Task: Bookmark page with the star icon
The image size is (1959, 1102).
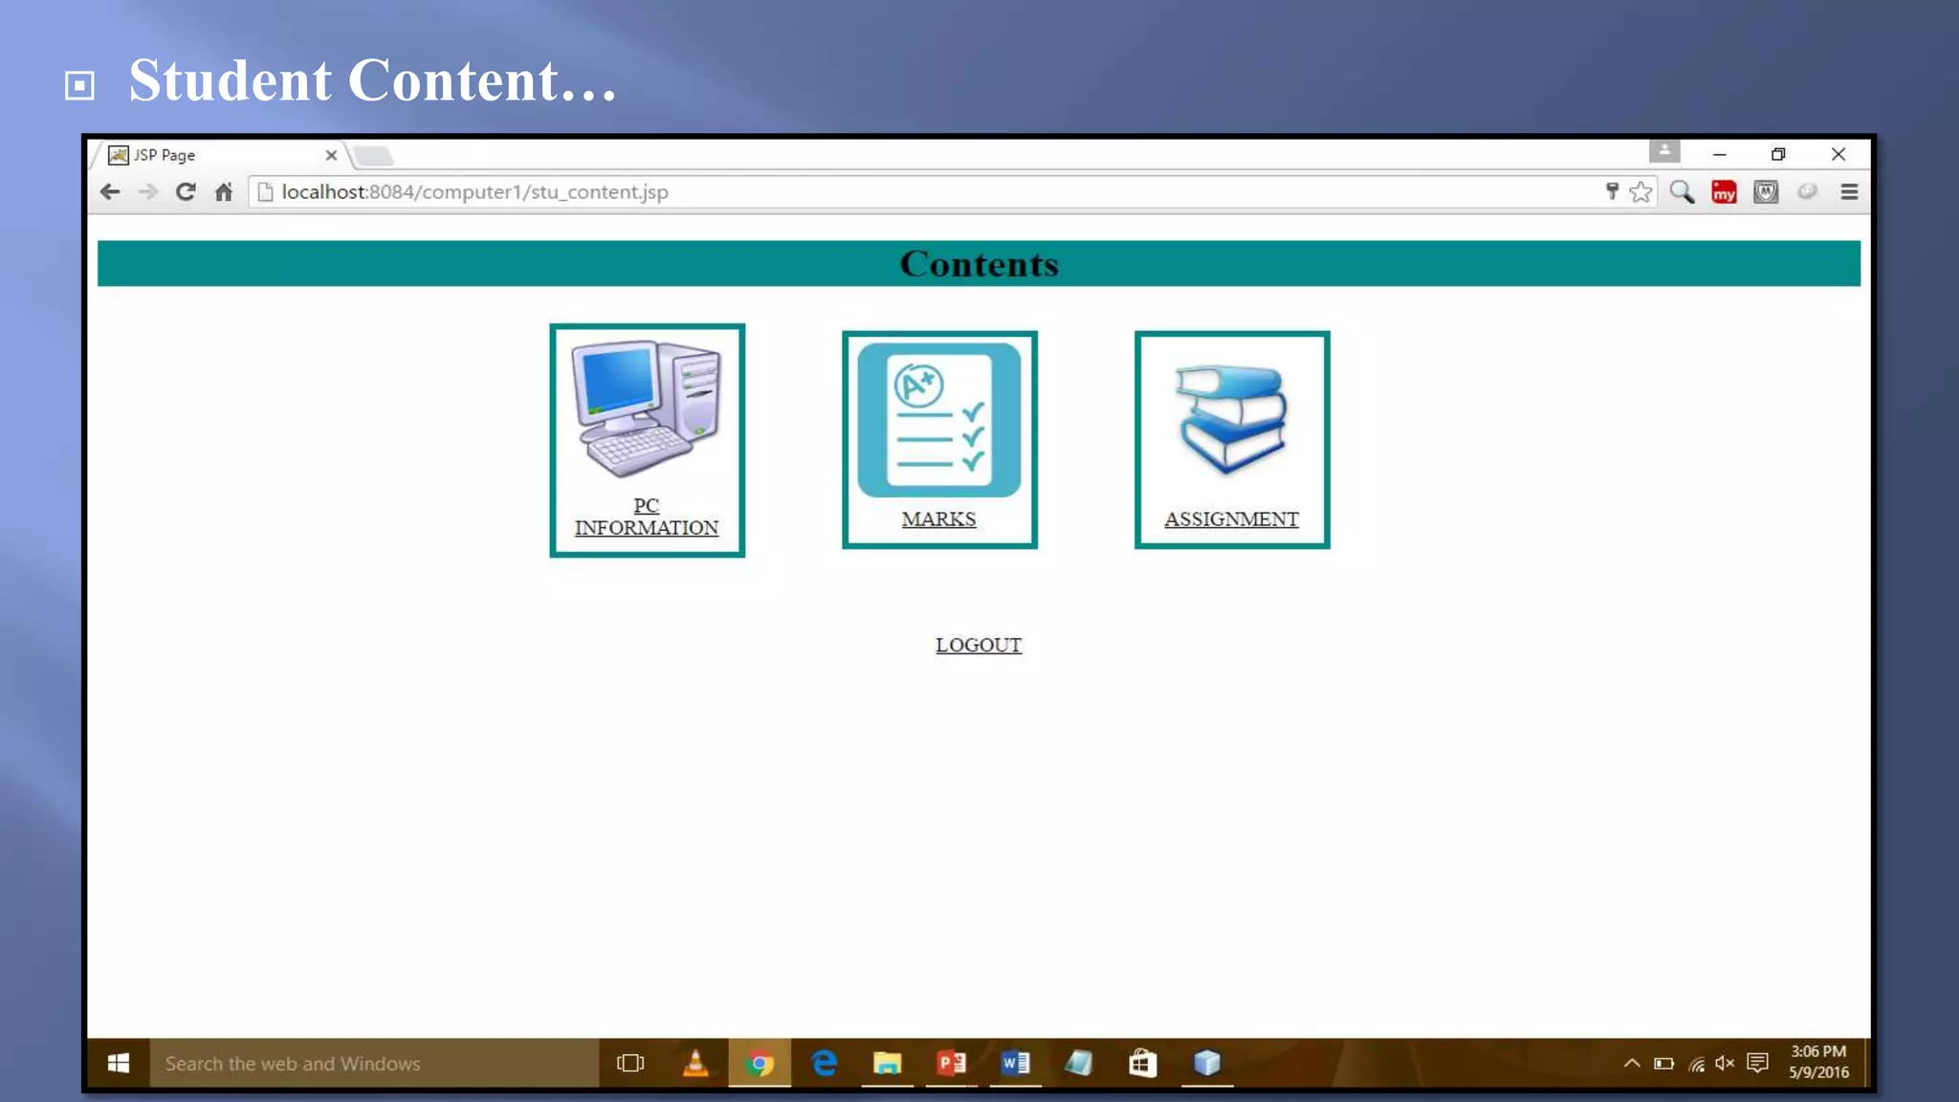Action: click(x=1641, y=192)
